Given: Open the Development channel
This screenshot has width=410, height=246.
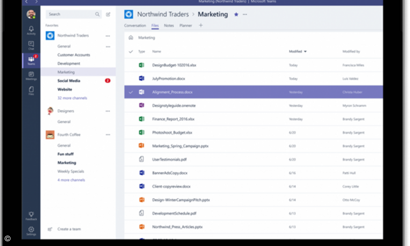Looking at the screenshot, I should coord(69,64).
